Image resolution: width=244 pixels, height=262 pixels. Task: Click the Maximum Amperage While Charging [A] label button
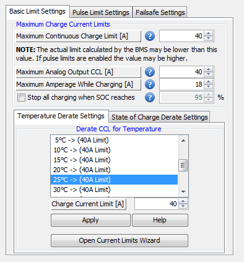tap(79, 84)
